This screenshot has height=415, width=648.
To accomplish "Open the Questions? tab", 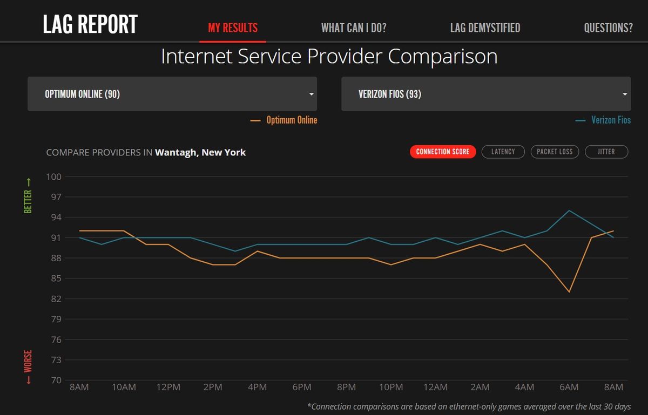I will tap(608, 28).
